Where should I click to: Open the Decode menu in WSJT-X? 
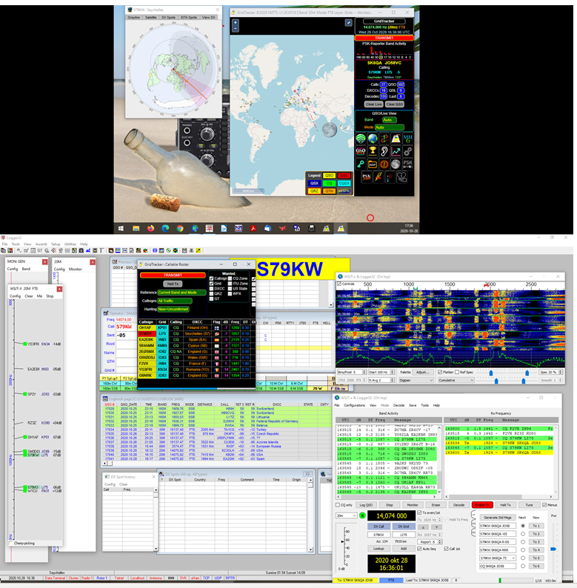pyautogui.click(x=398, y=405)
